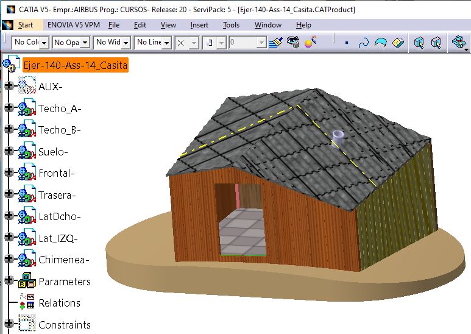Click the left of the two cube icons
The width and height of the screenshot is (471, 334).
pos(419,43)
